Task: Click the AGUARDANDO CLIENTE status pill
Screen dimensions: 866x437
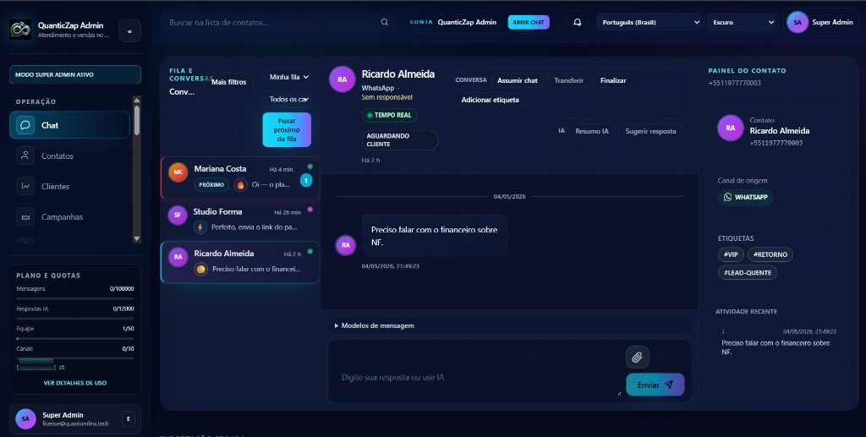Action: (400, 140)
